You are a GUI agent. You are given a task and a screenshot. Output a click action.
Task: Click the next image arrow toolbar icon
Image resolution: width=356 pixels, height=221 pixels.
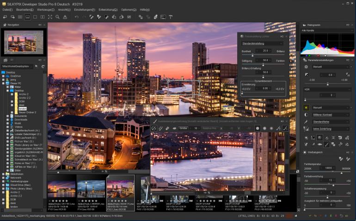(x=12, y=17)
